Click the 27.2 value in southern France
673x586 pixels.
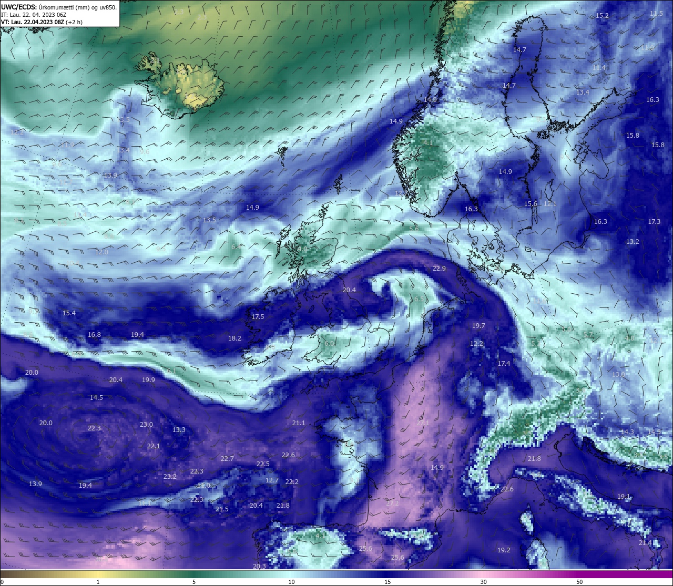pos(392,503)
